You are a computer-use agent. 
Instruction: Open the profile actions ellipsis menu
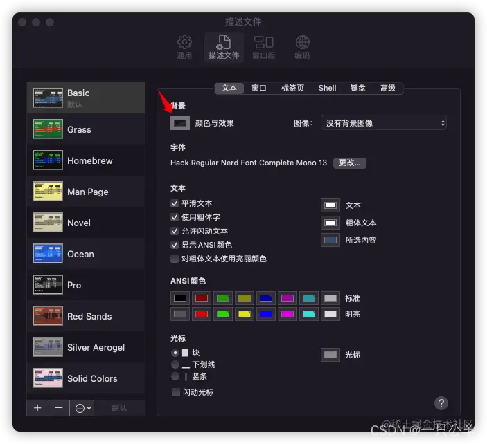82,408
